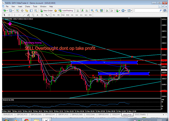
Task: Toggle the Data Window crosshair icon
Action: [22, 11]
